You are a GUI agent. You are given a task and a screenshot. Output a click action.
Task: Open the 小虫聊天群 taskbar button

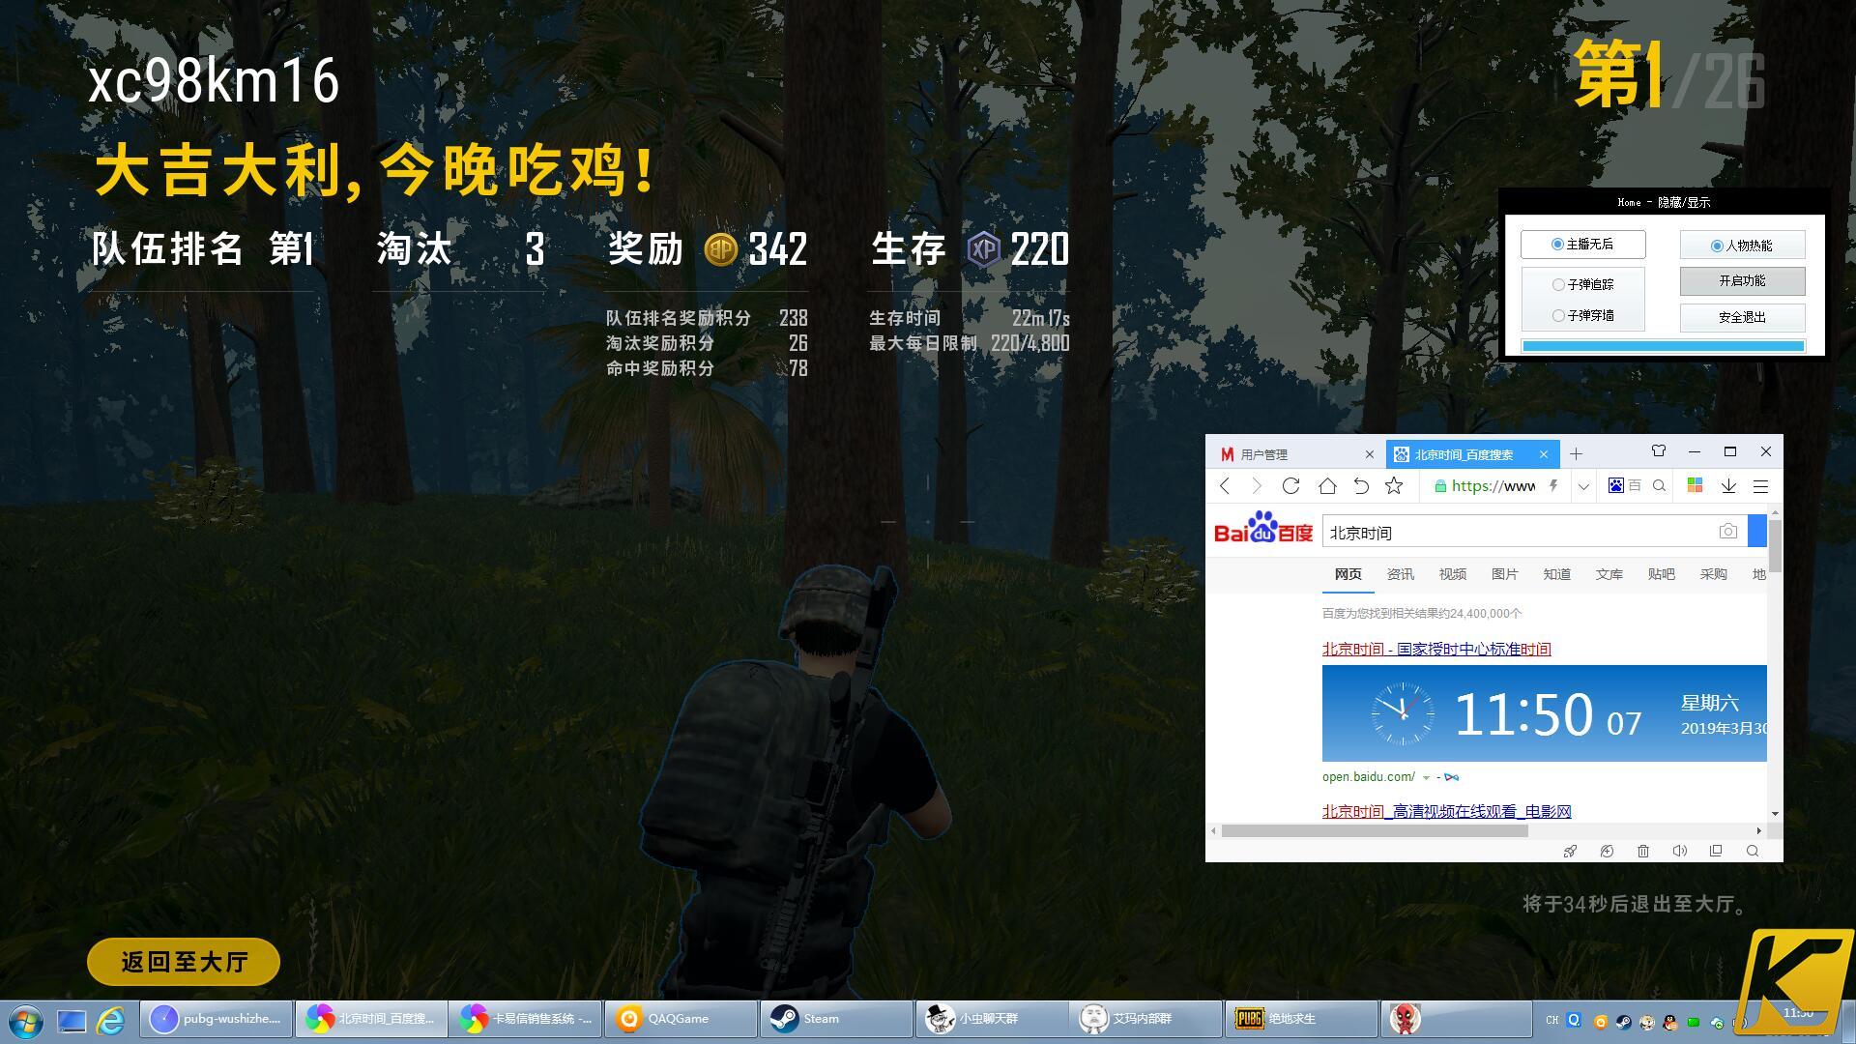pyautogui.click(x=991, y=1019)
